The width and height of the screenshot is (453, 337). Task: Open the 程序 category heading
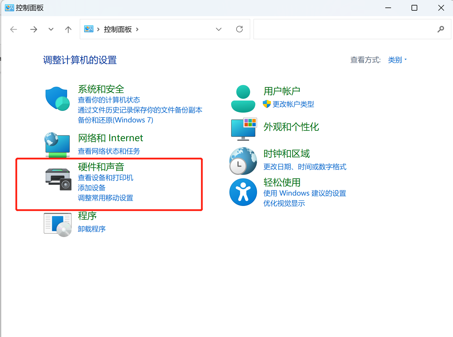point(87,216)
